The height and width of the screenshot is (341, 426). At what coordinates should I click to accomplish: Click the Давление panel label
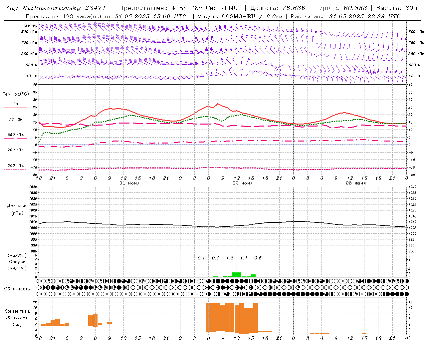click(x=17, y=206)
